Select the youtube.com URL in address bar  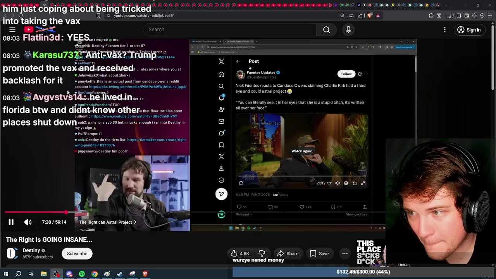coord(144,15)
